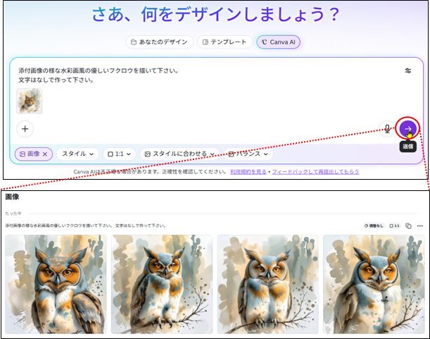Click the plus icon to add attachment
The width and height of the screenshot is (430, 339).
click(x=25, y=128)
